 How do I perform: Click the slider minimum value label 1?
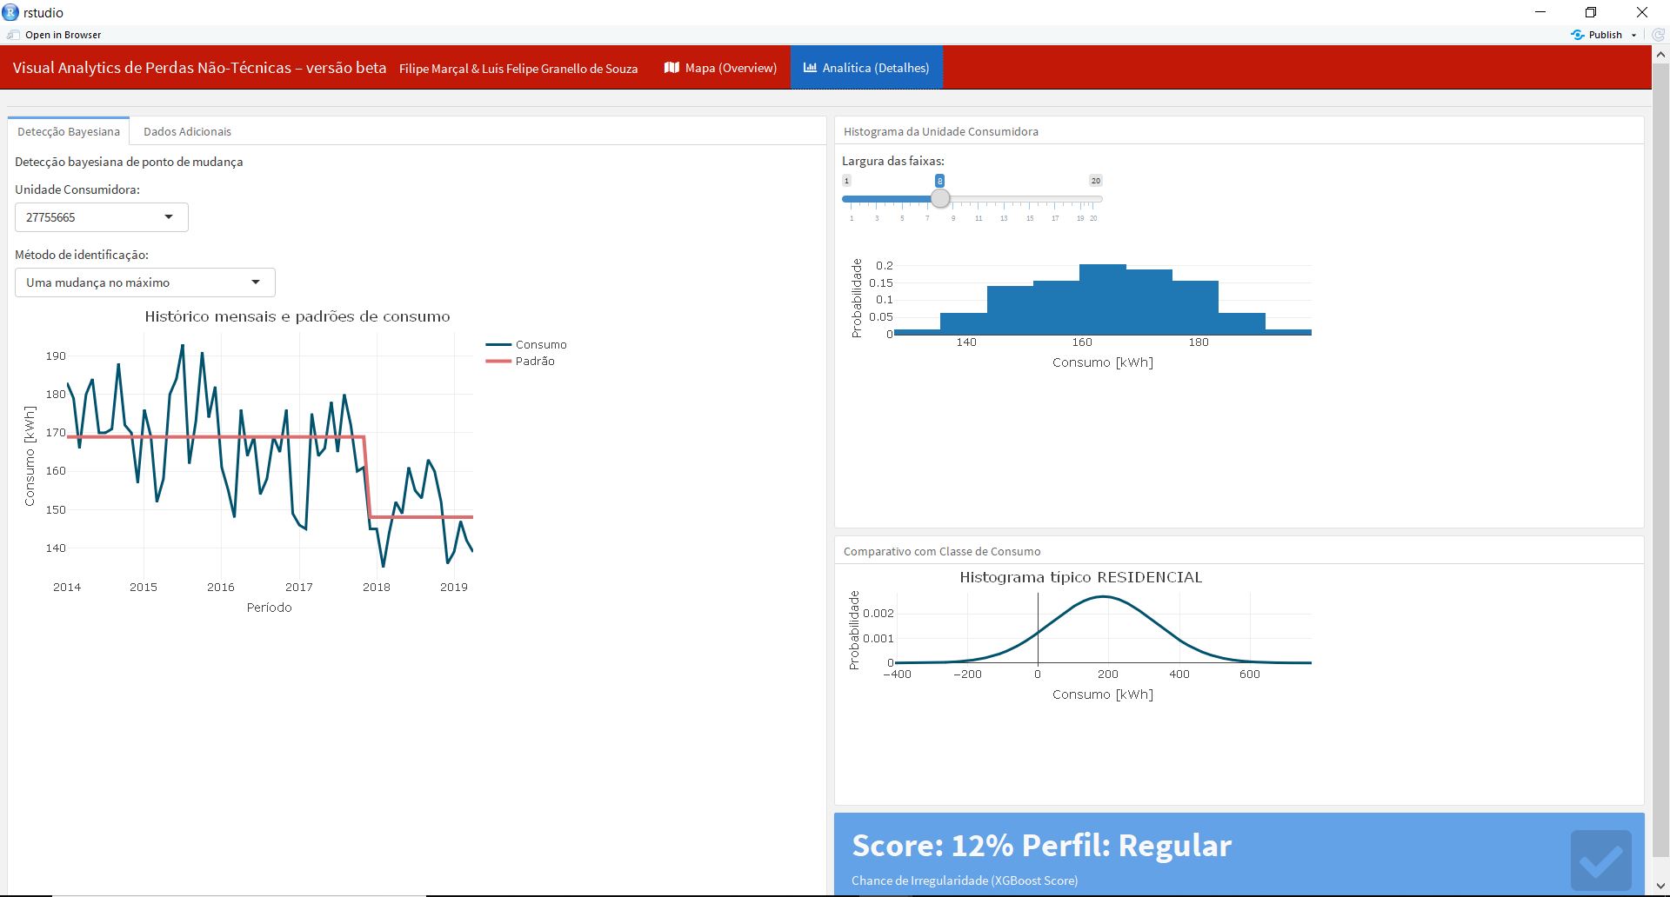[846, 181]
